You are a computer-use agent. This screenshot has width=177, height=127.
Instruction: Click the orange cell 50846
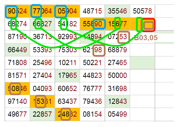pyautogui.click(x=17, y=89)
